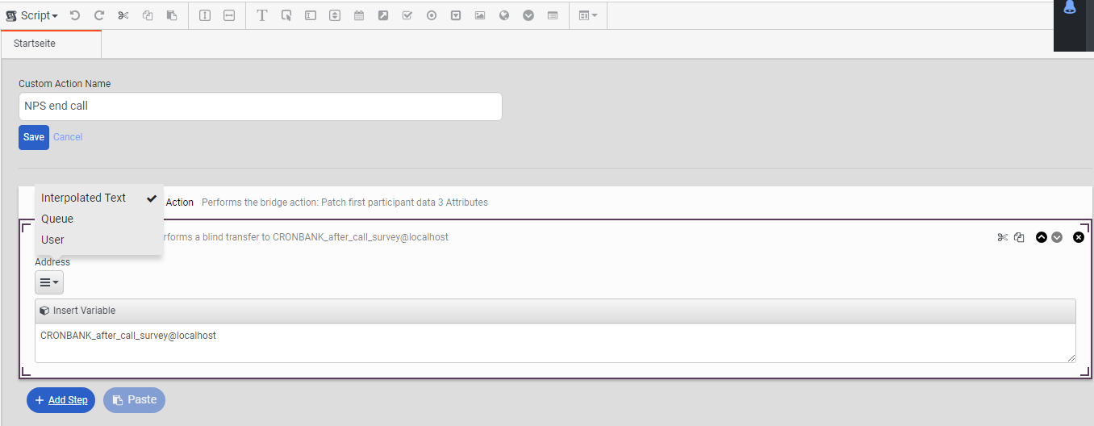Insert a horizontal stack container component
The image size is (1094, 426).
(229, 15)
